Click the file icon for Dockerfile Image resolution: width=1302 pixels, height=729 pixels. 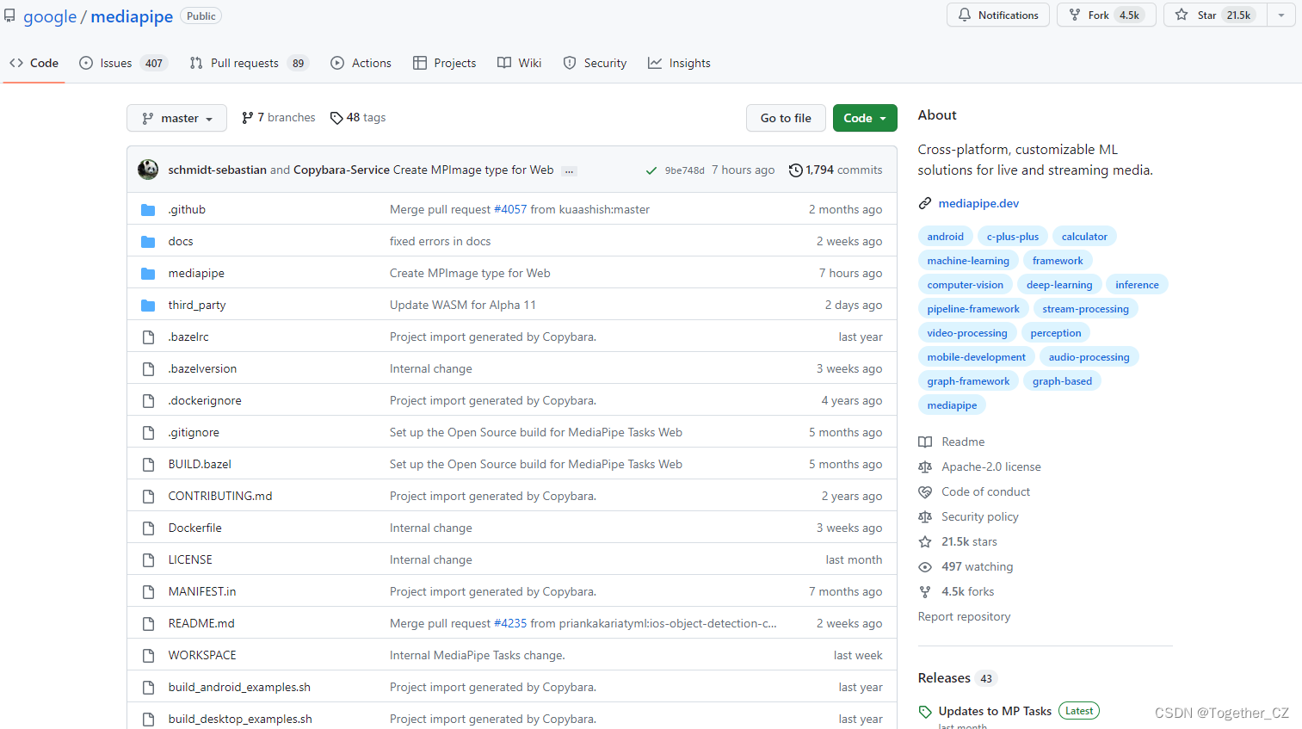point(148,528)
